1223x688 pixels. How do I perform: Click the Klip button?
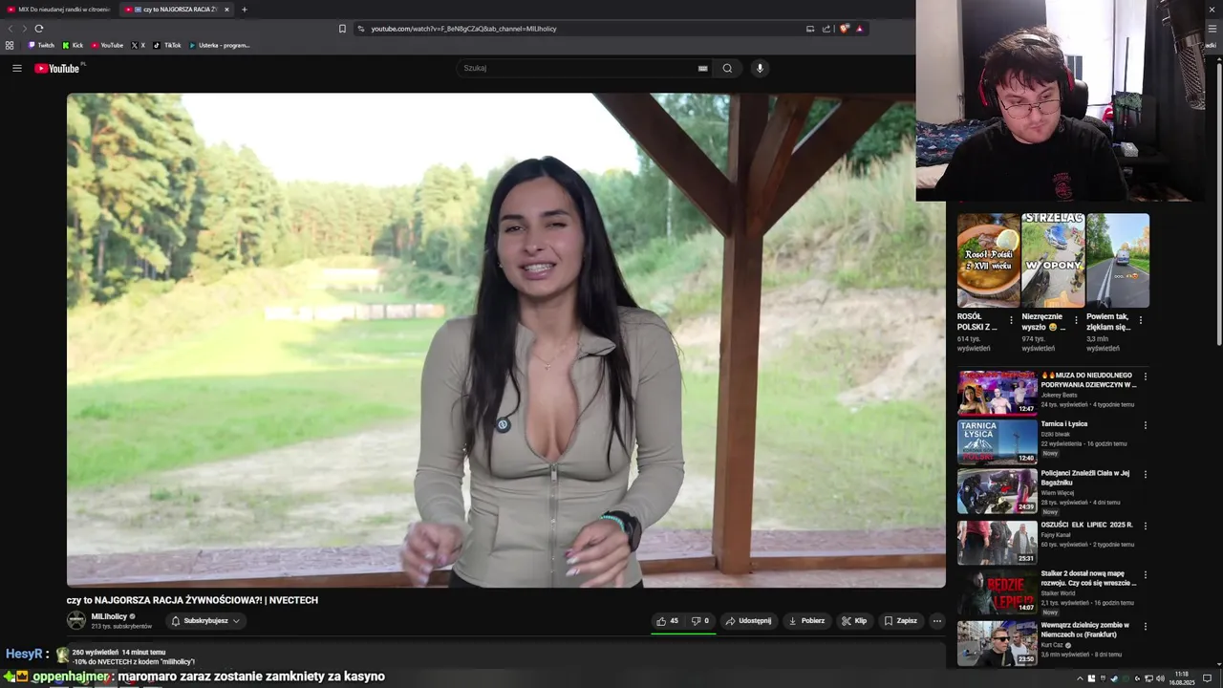[x=854, y=621]
